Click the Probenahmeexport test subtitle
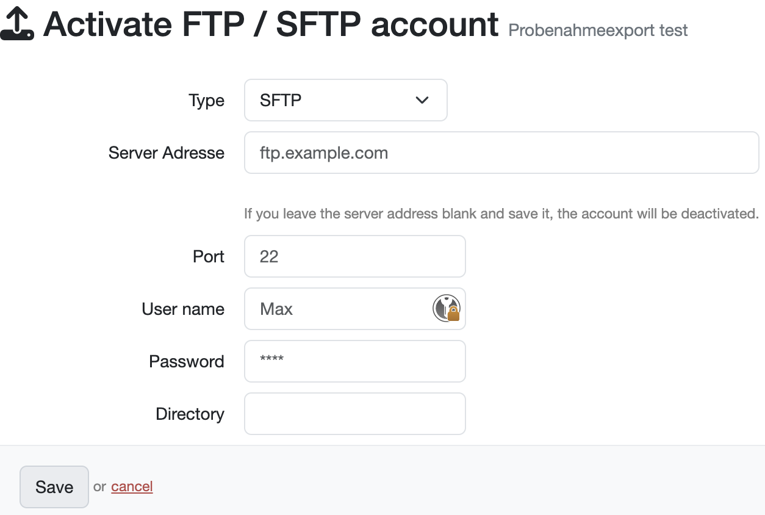Image resolution: width=765 pixels, height=515 pixels. [x=598, y=31]
